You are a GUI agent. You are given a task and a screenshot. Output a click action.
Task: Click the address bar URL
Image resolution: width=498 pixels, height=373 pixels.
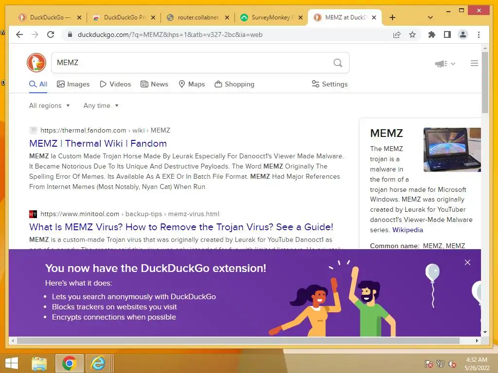pos(170,34)
